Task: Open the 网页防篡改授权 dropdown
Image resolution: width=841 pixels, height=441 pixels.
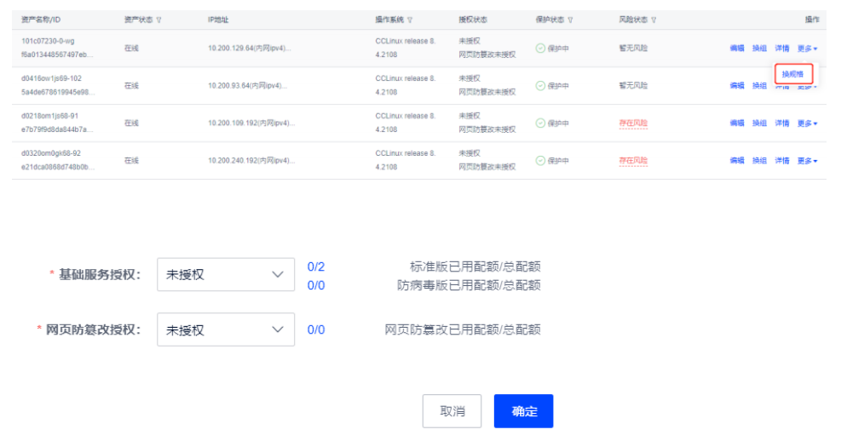Action: tap(226, 329)
